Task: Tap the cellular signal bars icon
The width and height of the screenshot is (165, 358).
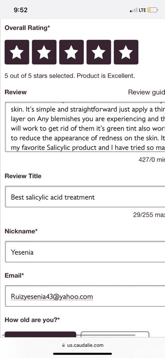Action: pyautogui.click(x=134, y=10)
